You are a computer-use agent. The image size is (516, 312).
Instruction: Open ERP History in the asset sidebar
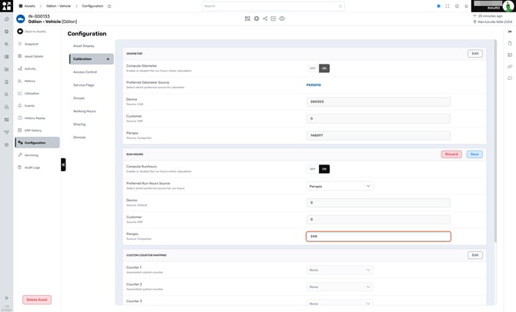coord(33,131)
